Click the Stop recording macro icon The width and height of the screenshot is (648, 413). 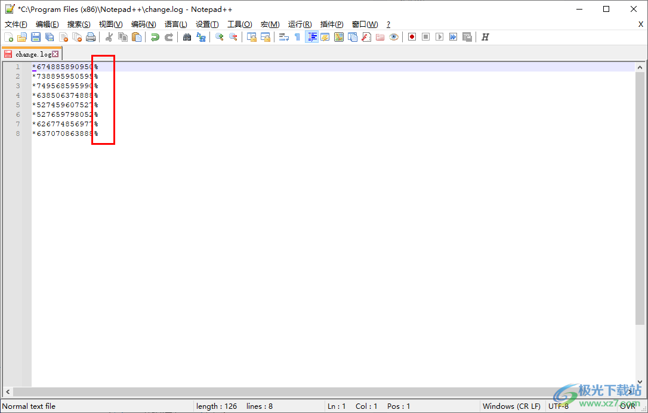pyautogui.click(x=425, y=37)
